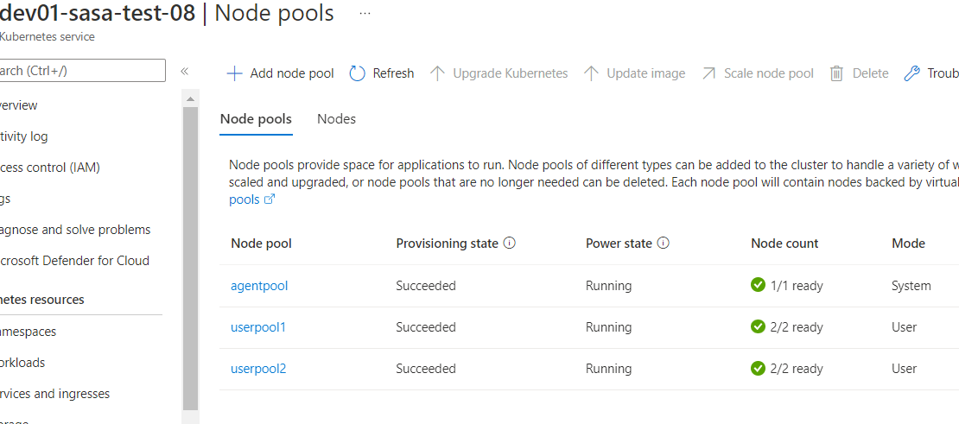Click the Refresh button label
Viewport: 959px width, 424px height.
click(393, 74)
